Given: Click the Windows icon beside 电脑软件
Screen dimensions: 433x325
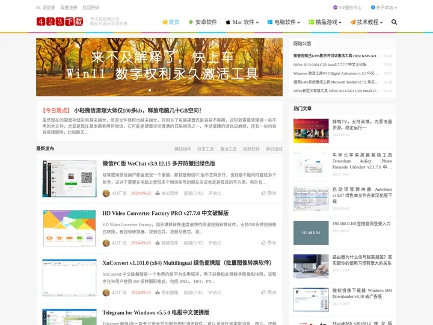Looking at the screenshot, I should (270, 22).
